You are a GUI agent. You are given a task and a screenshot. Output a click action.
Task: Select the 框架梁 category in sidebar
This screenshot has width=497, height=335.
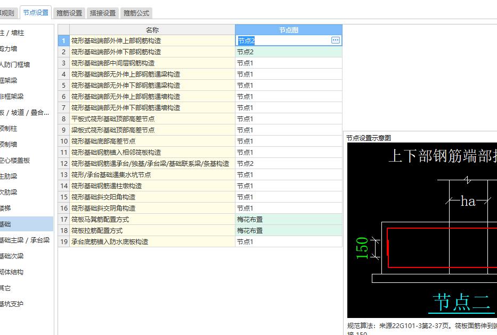click(x=26, y=80)
